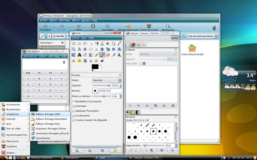257x160 pixels.
Task: Pick the Pencil tool in GIMP toolbox
Action: click(96, 55)
